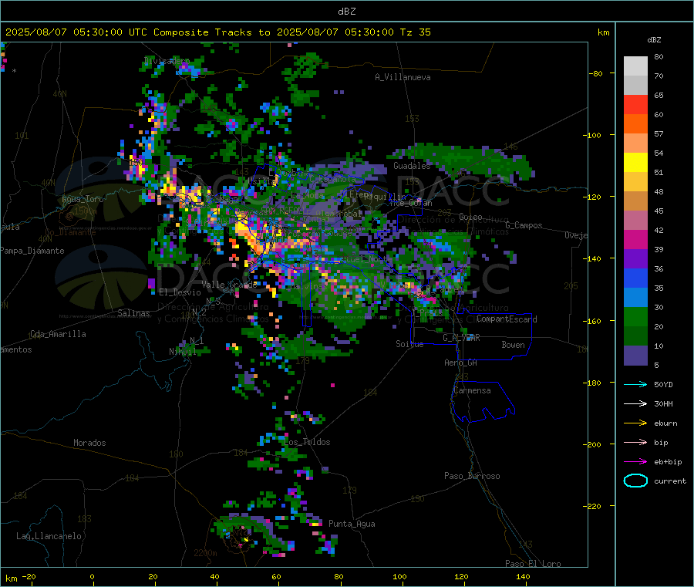694x587 pixels.
Task: Select the red 60-65 dBZ color swatch
Action: [x=635, y=104]
